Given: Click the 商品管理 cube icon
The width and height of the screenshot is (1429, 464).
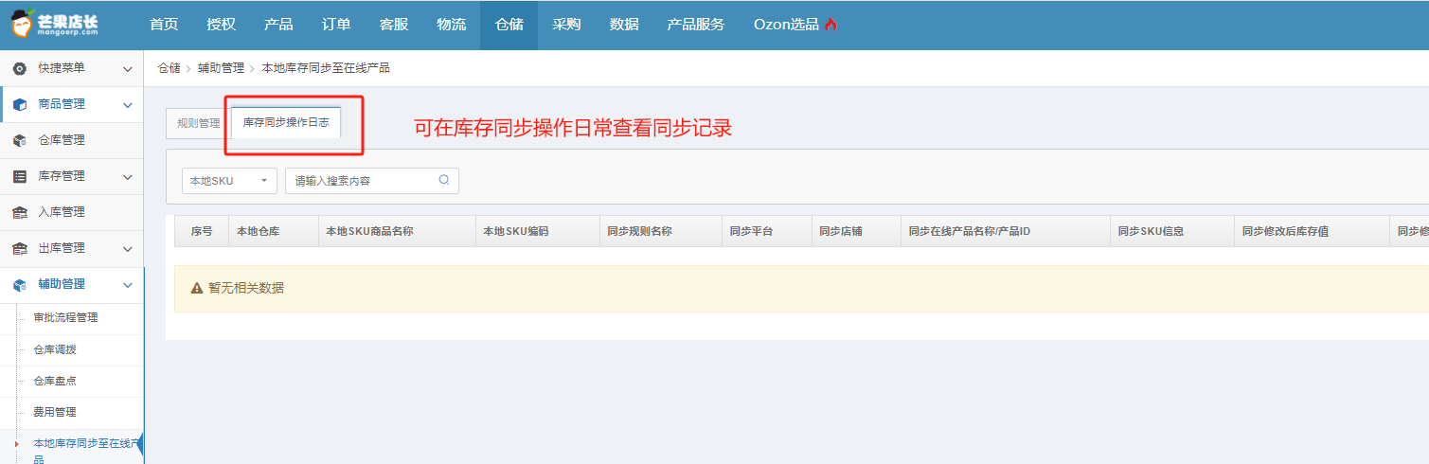Looking at the screenshot, I should point(19,104).
